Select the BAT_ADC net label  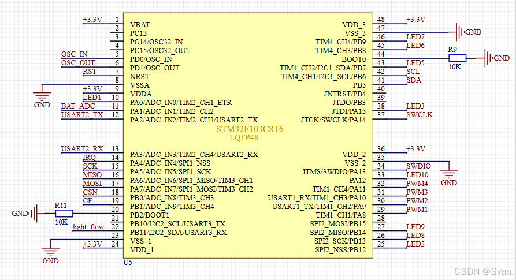(78, 106)
